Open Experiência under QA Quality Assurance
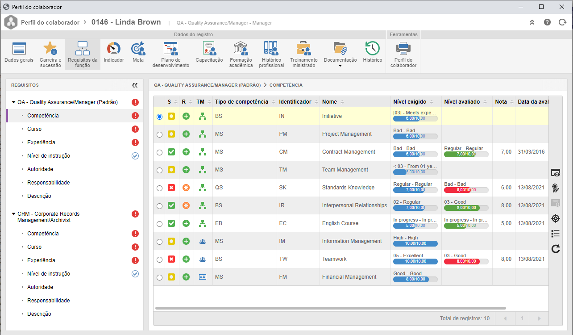This screenshot has width=573, height=335. [x=41, y=142]
